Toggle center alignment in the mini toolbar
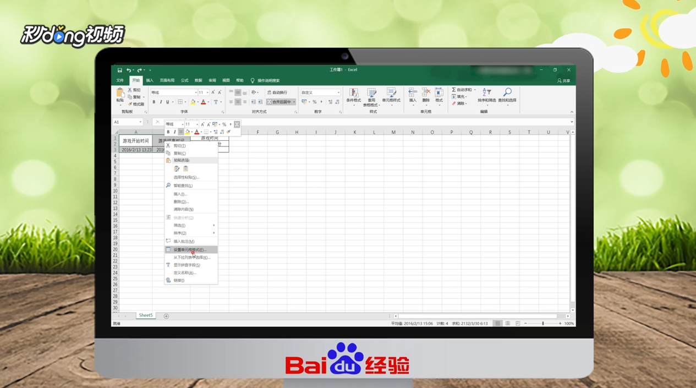The image size is (696, 388). 180,132
